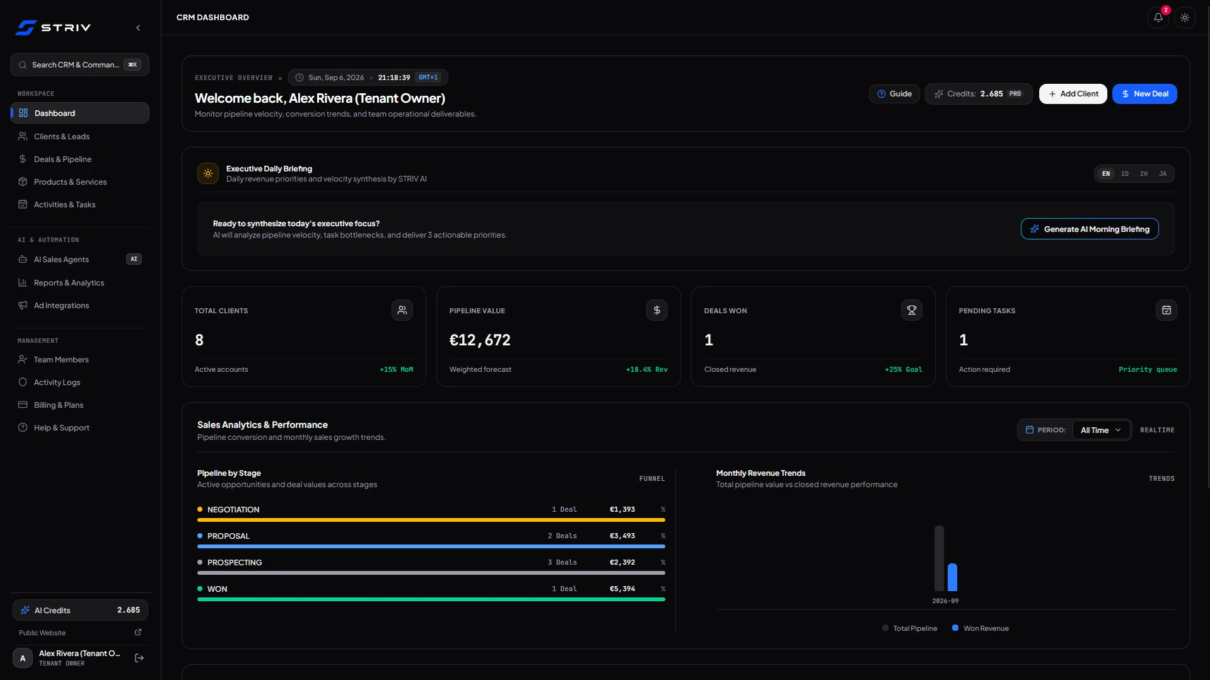Click the NEGOTIATION yellow progress bar
Screen dimensions: 1210x680
pyautogui.click(x=431, y=521)
